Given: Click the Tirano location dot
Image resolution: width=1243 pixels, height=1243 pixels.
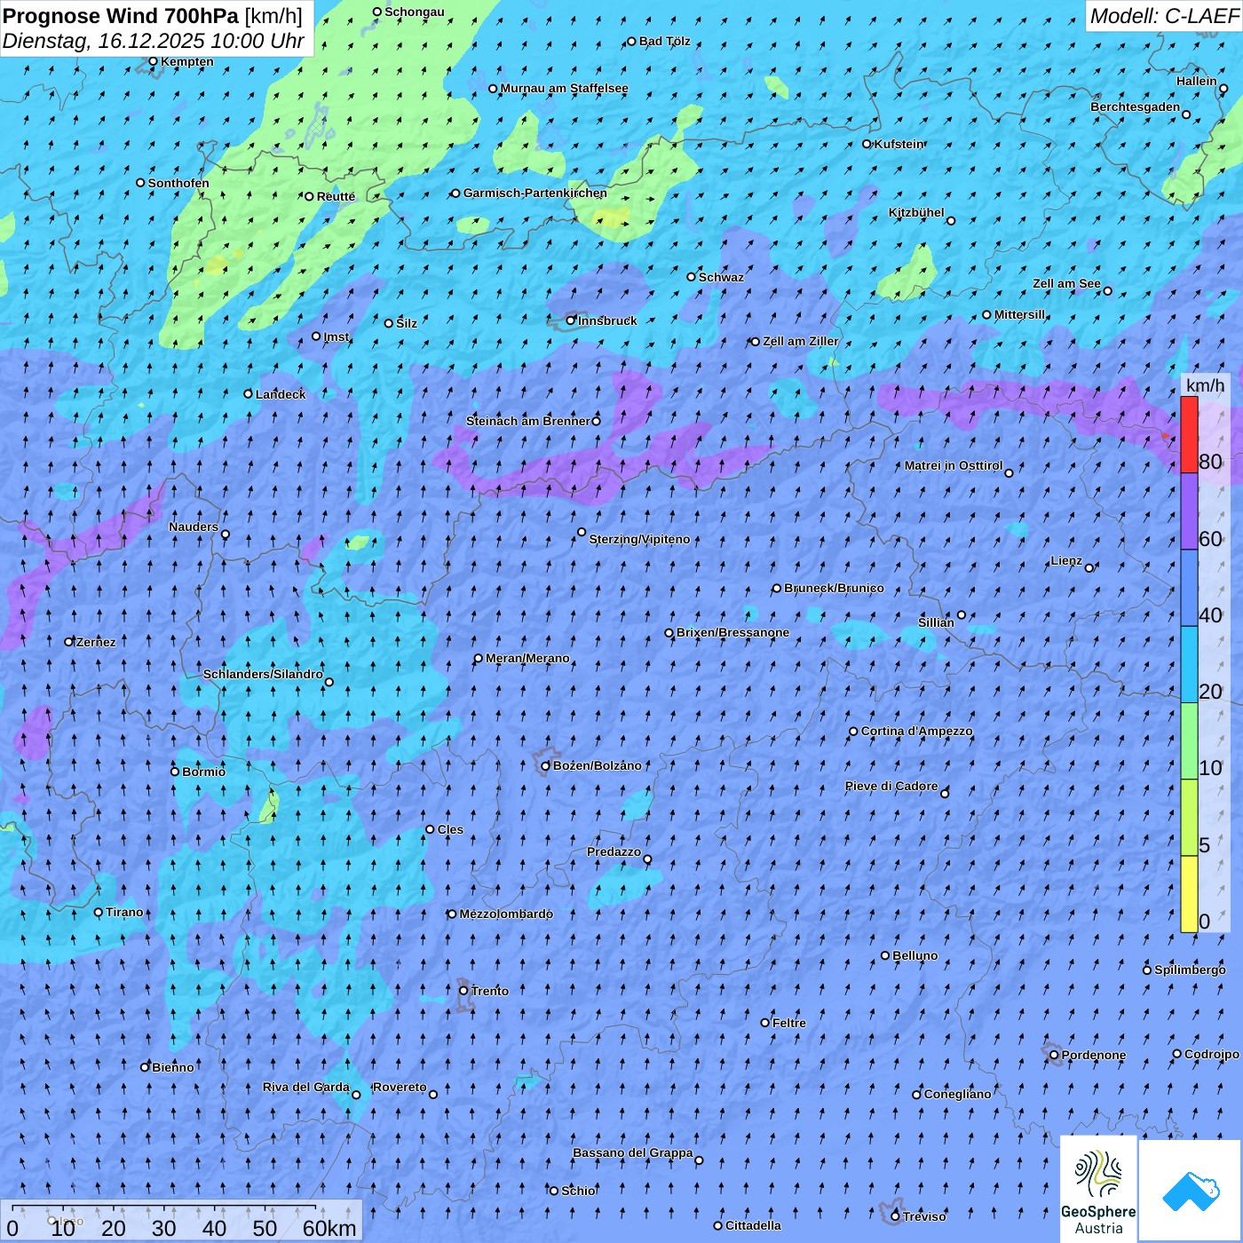Looking at the screenshot, I should click(99, 912).
